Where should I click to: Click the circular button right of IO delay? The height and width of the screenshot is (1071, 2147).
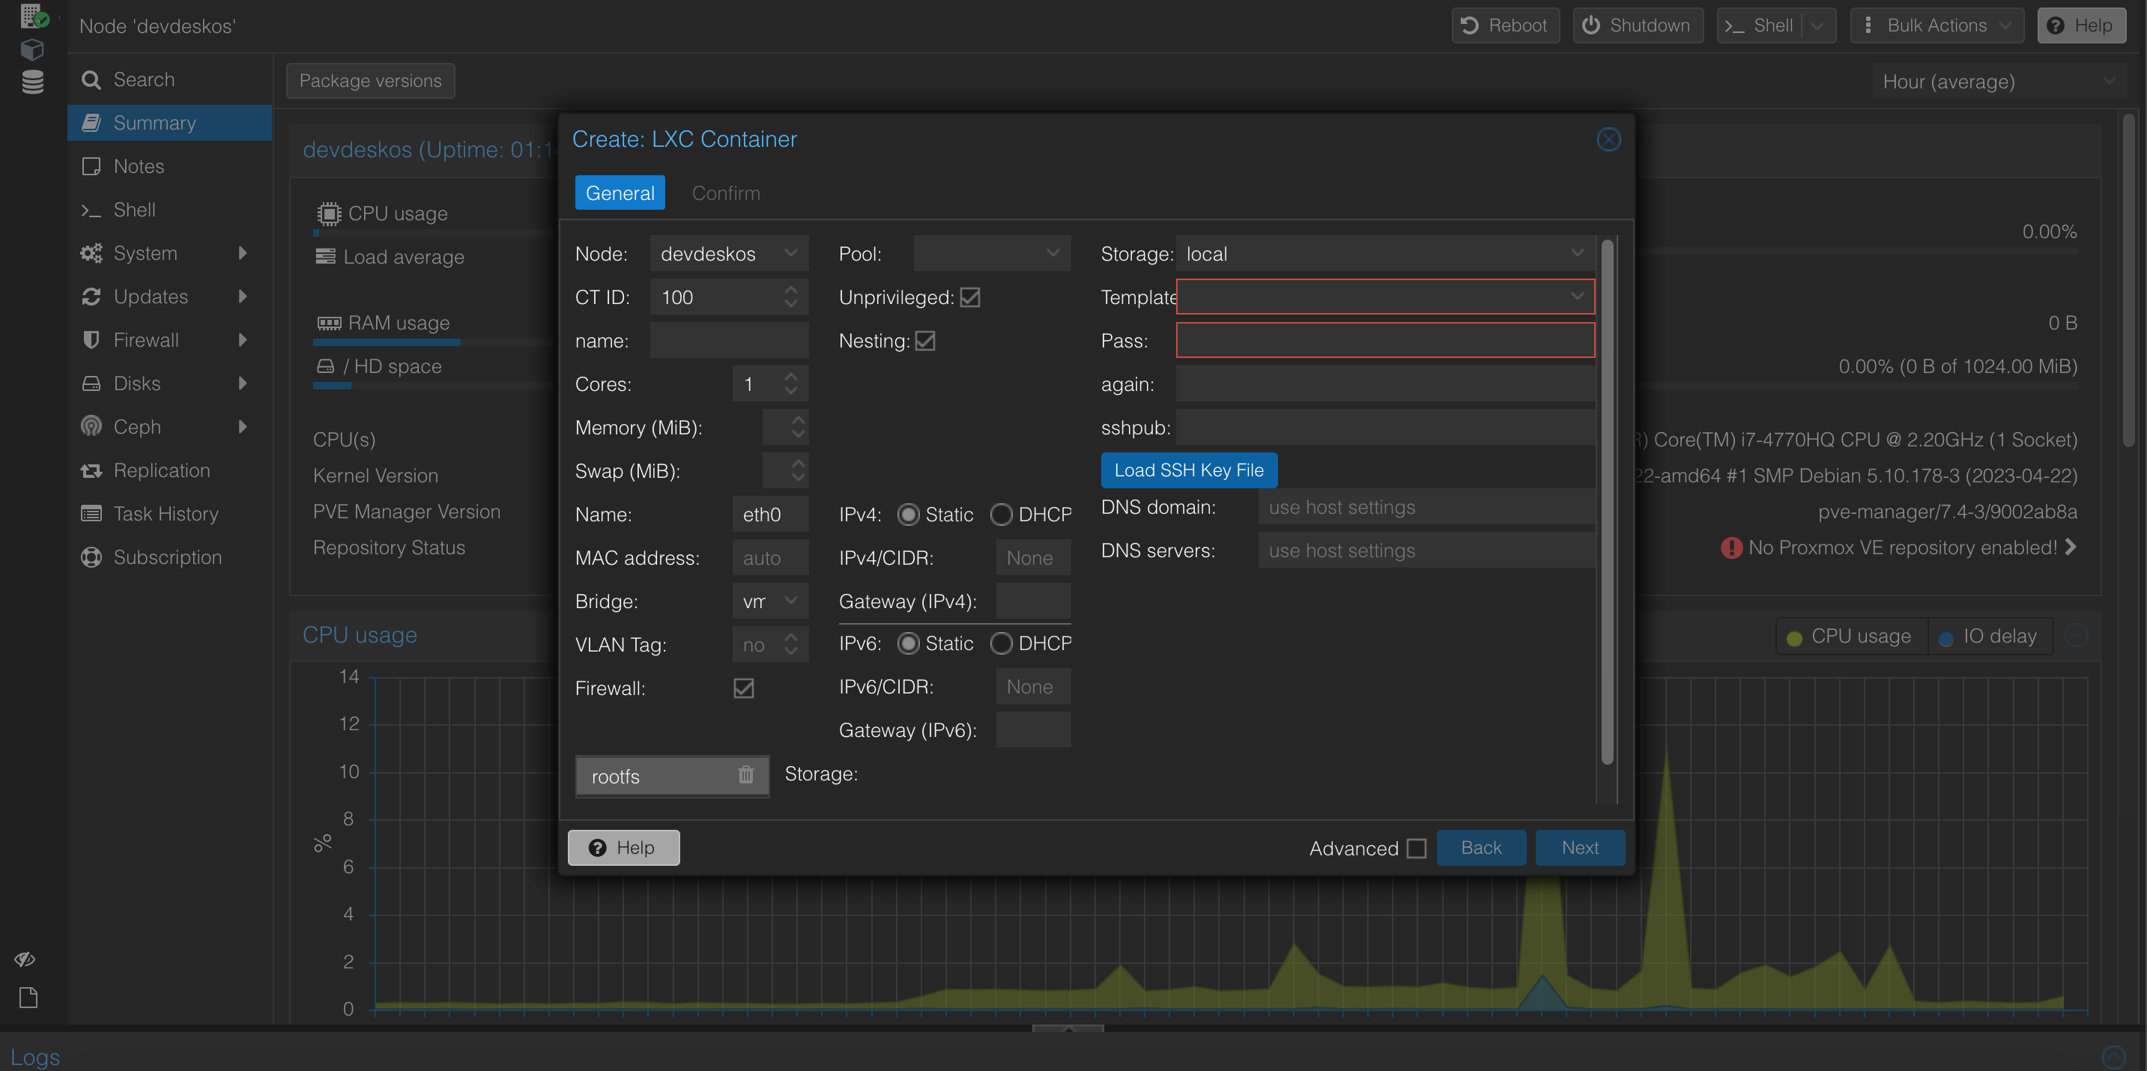point(2074,636)
